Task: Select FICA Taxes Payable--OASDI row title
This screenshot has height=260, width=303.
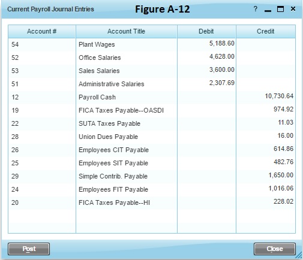Action: tap(121, 110)
